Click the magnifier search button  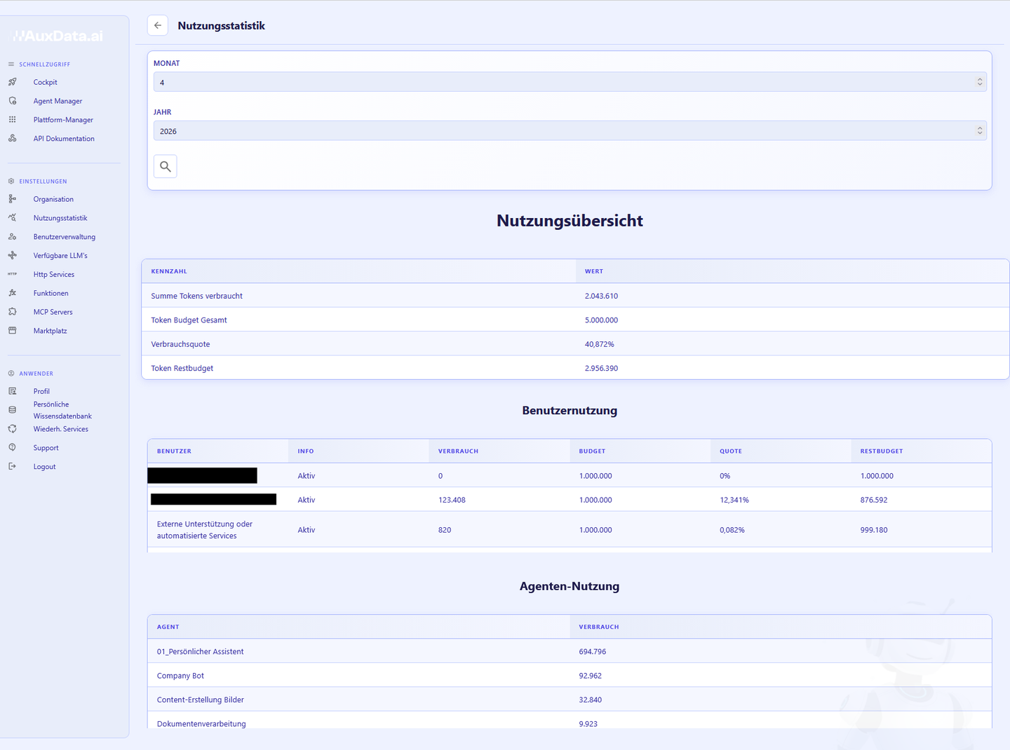[166, 166]
